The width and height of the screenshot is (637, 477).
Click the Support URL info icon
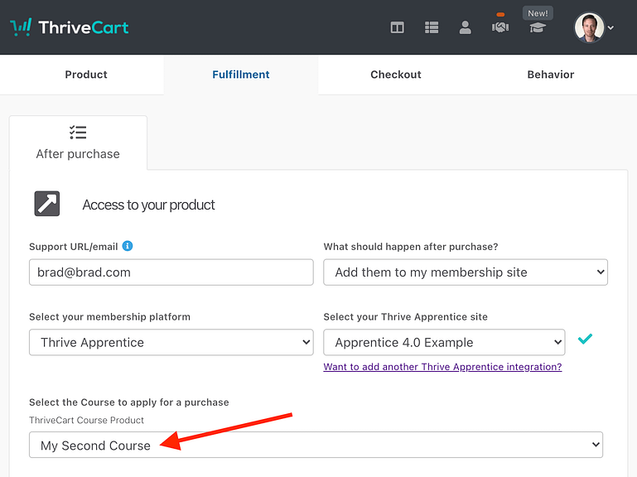(128, 246)
